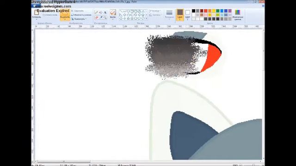This screenshot has height=166, width=296.
Task: Select the Eraser tool
Action: (x=96, y=18)
